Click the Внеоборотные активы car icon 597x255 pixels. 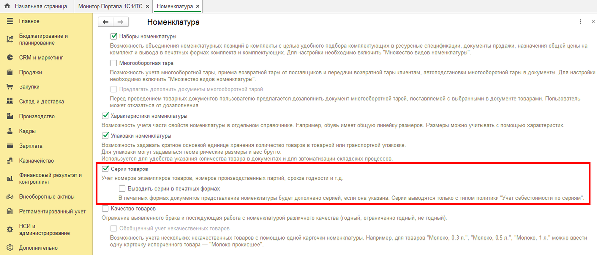(x=9, y=196)
